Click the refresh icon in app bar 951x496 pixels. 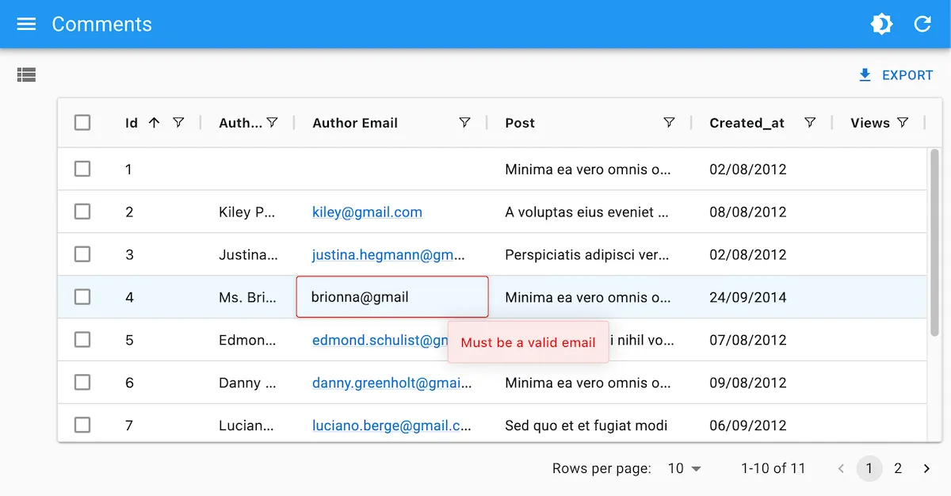pos(922,25)
